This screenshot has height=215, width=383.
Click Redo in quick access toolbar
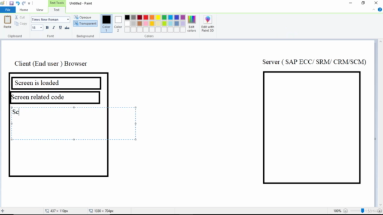pyautogui.click(x=24, y=3)
